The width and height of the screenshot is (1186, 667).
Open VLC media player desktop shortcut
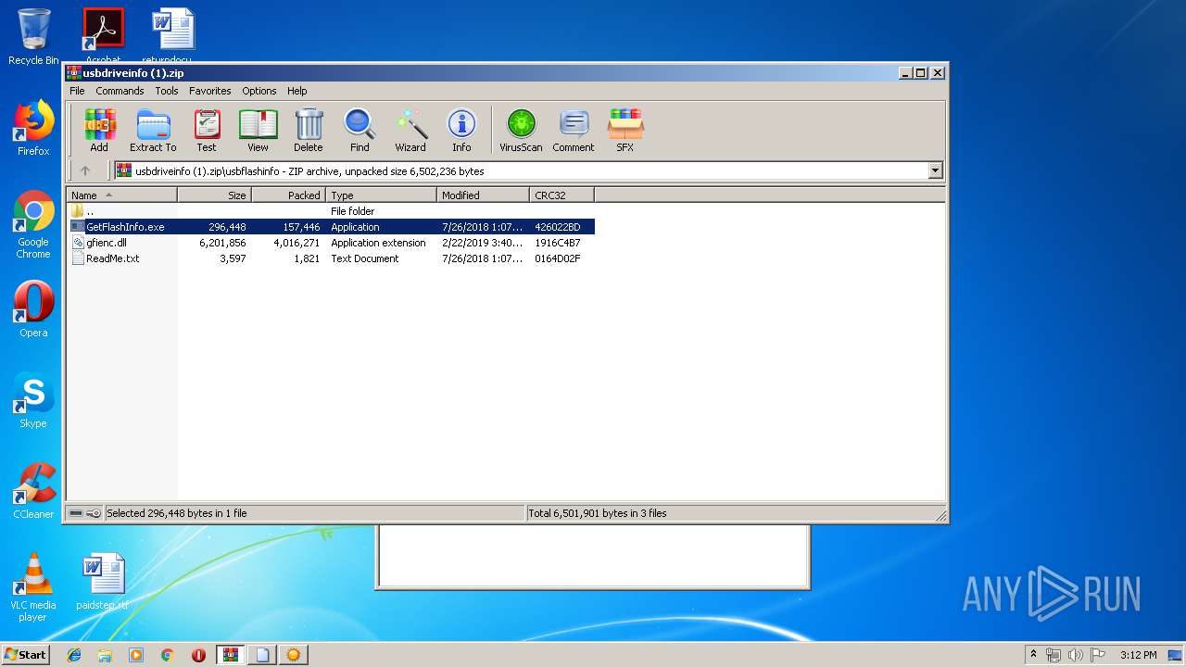pyautogui.click(x=33, y=587)
